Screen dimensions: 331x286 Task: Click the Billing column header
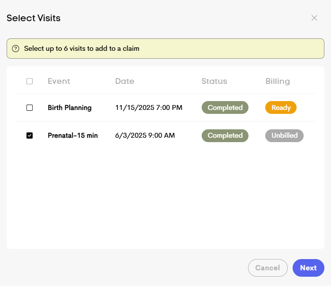(x=278, y=81)
